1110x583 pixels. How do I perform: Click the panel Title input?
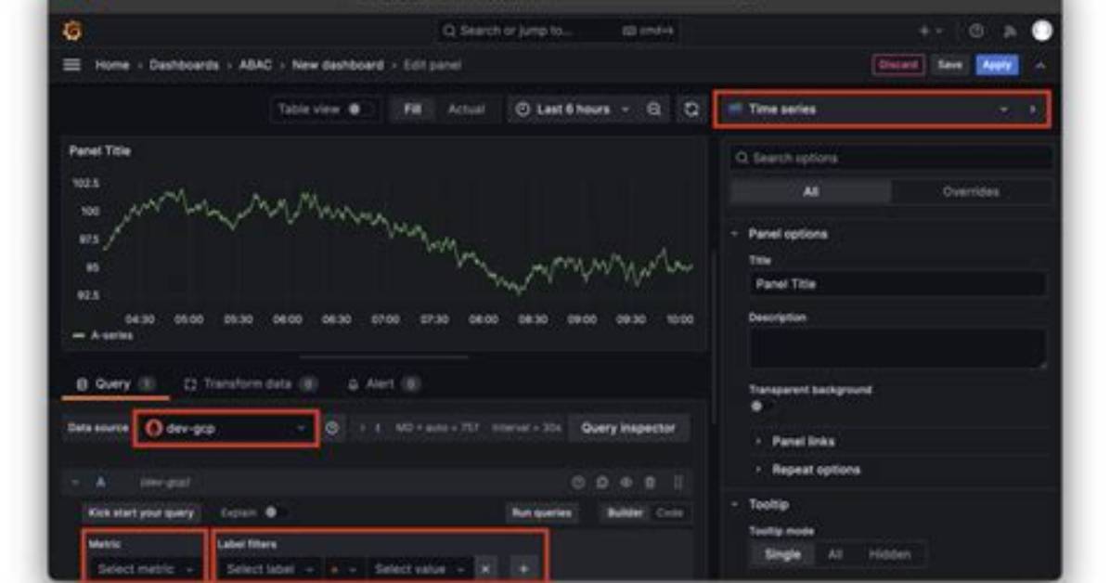(x=897, y=284)
